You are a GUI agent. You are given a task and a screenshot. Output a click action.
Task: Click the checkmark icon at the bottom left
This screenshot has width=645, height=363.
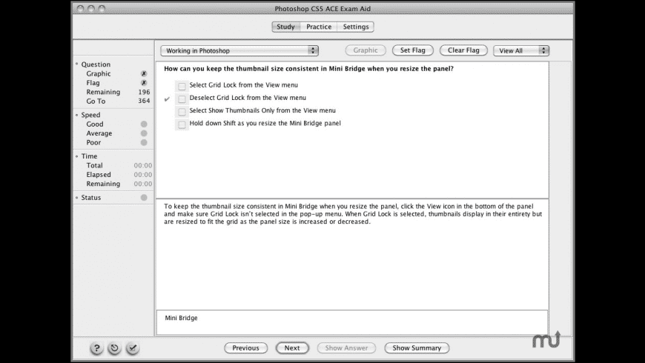[133, 348]
